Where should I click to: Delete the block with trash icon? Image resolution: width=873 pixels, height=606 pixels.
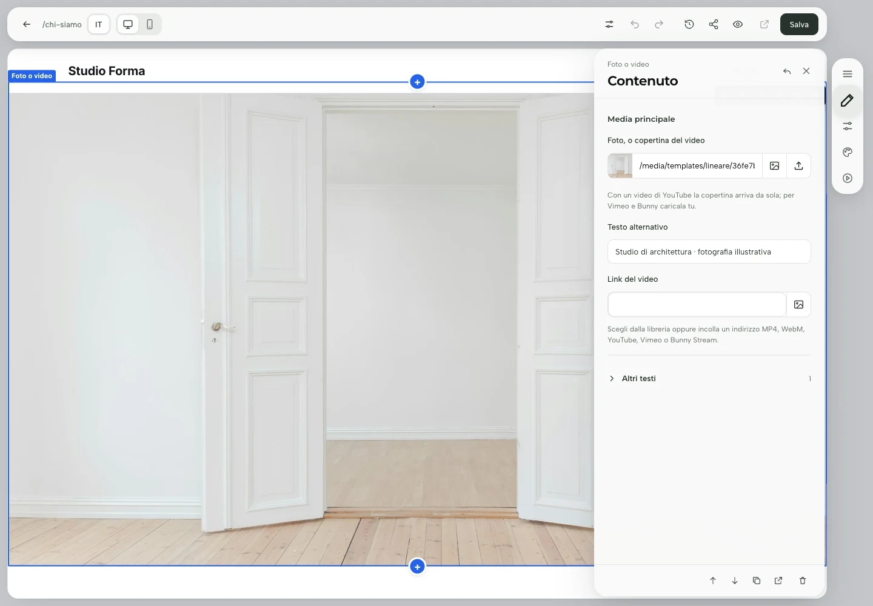point(803,581)
